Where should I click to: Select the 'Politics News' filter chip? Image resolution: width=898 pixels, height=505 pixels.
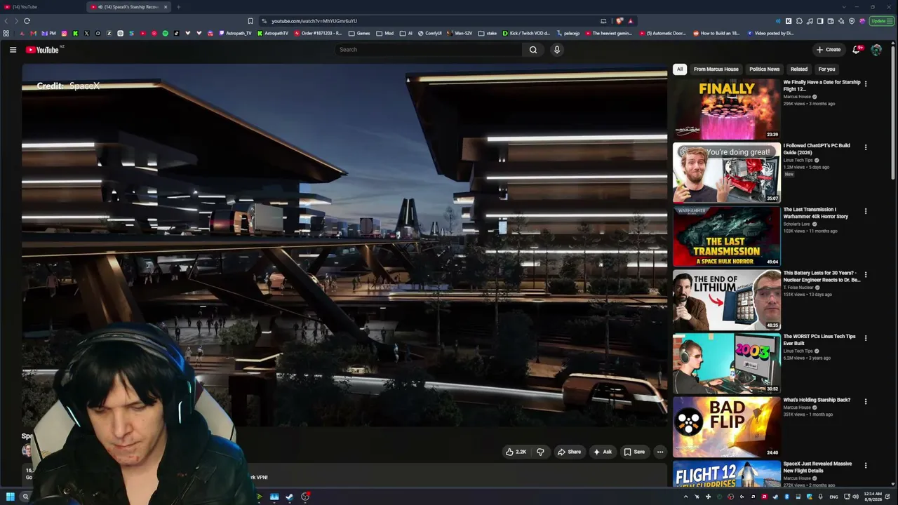click(764, 69)
